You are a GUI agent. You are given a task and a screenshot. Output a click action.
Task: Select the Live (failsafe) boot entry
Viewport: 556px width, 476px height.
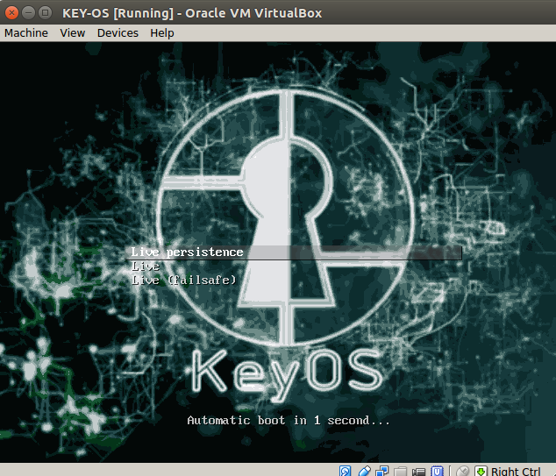[183, 280]
